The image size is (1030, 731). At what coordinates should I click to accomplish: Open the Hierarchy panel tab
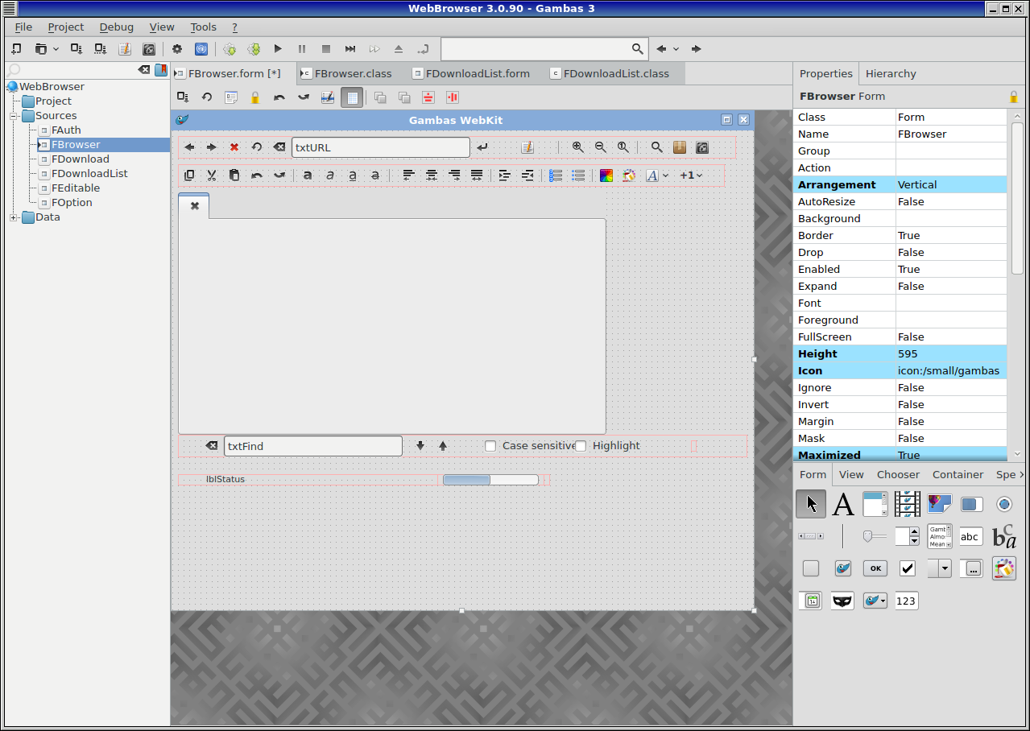pos(890,74)
